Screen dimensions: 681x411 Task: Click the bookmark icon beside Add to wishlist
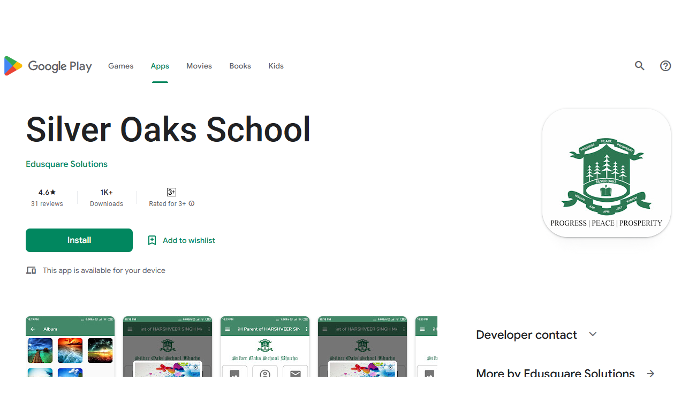coord(152,240)
